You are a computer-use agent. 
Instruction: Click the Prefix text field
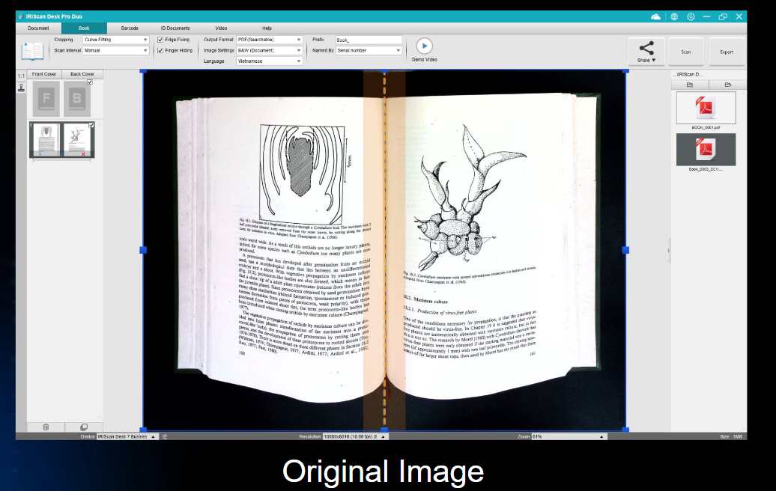tap(369, 40)
